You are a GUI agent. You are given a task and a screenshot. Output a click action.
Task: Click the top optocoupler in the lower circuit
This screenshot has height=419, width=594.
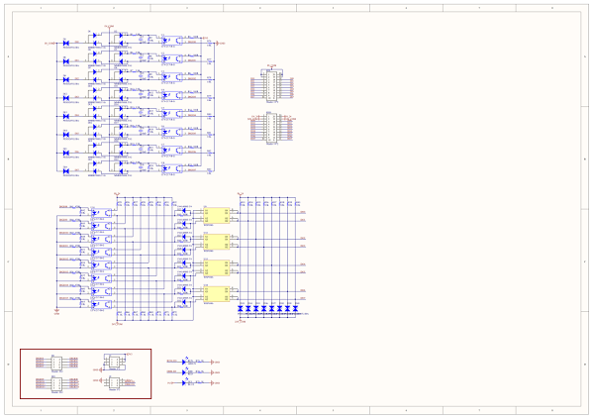click(x=102, y=213)
